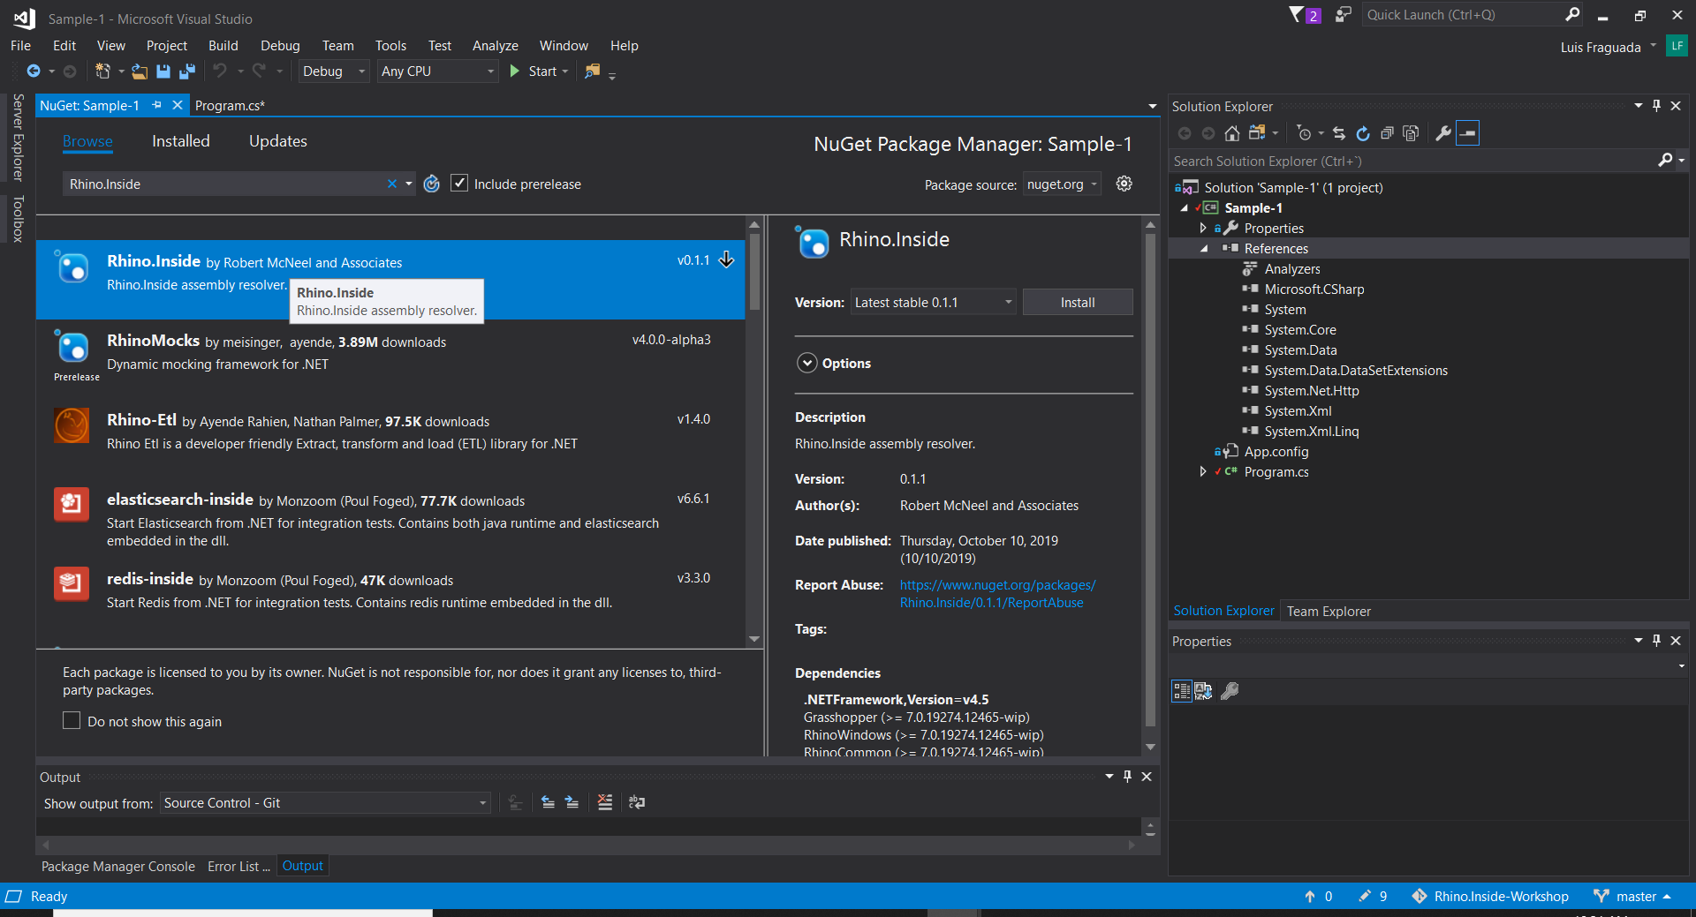Toggle Word Wrap in the Output panel
Image resolution: width=1696 pixels, height=917 pixels.
click(637, 802)
